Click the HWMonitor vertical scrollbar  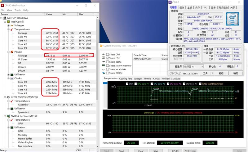[96, 78]
